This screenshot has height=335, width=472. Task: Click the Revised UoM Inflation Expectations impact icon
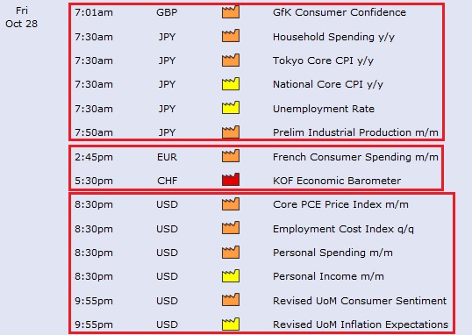231,324
